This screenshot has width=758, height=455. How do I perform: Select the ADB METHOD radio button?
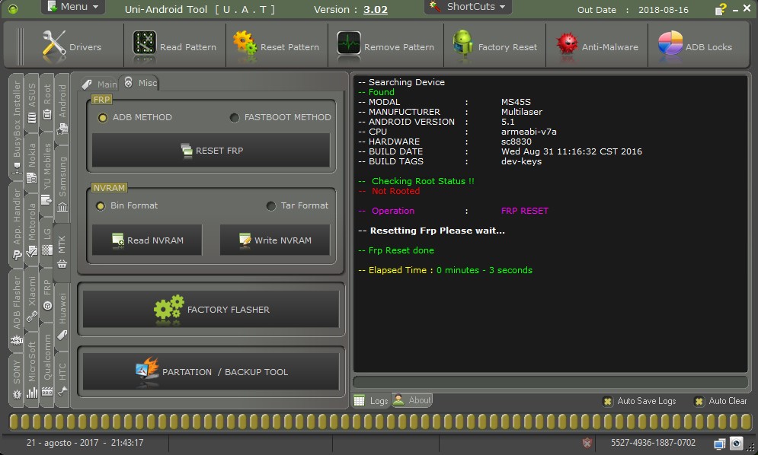click(103, 117)
